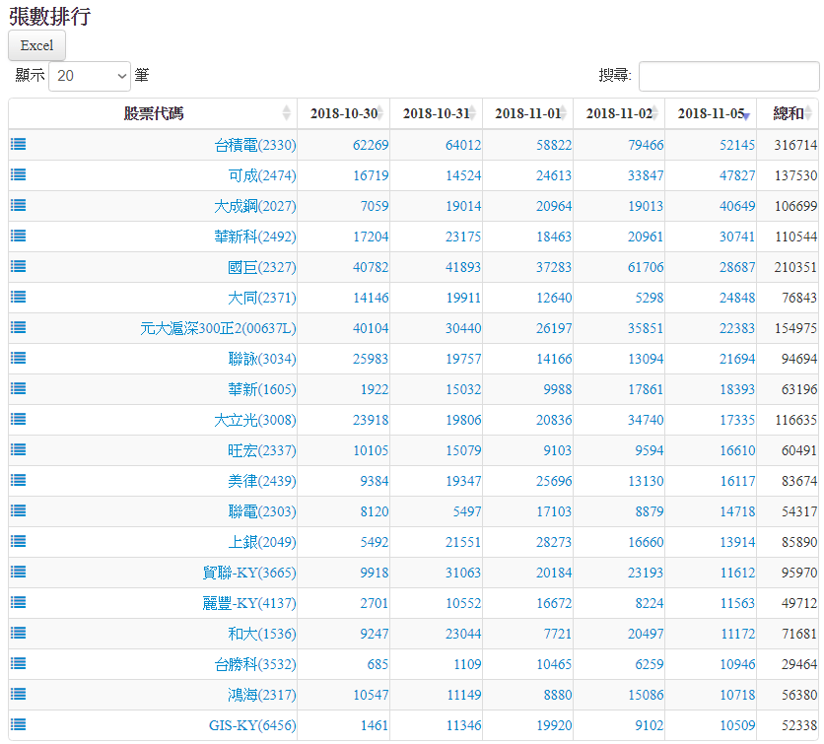
Task: Click 52145 value in 台積電 row
Action: click(x=737, y=145)
